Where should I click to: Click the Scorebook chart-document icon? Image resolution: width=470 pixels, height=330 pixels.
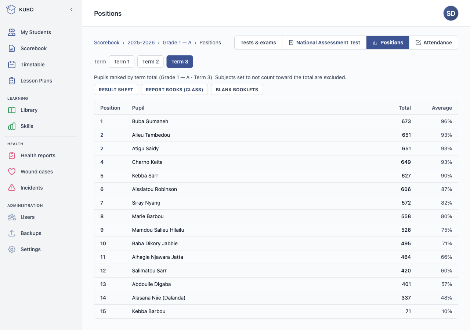(x=12, y=48)
